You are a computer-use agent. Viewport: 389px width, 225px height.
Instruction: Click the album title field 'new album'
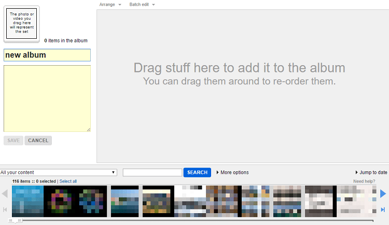[47, 55]
